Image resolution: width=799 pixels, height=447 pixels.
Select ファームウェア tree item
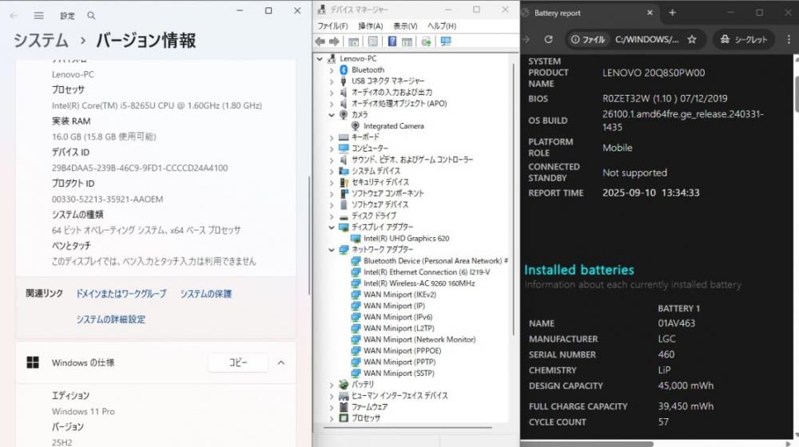coord(369,407)
